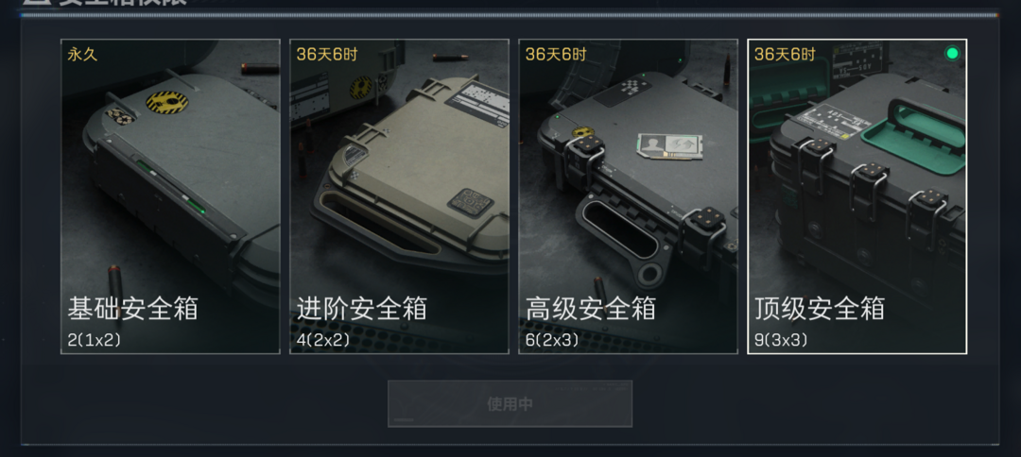
Task: Click the 基础安全箱 title text
Action: 133,308
